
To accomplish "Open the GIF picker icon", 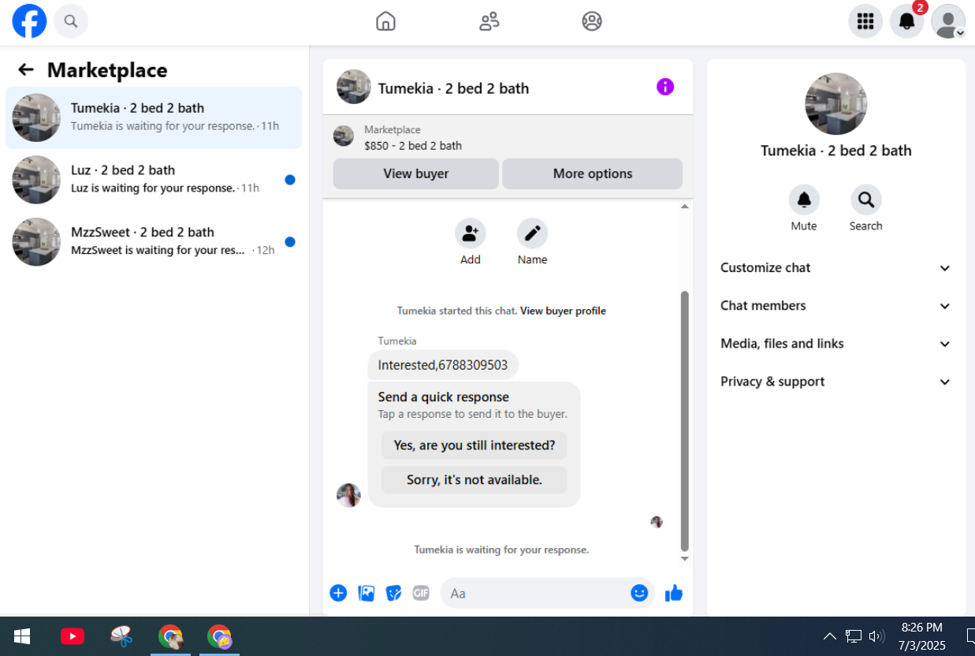I will [x=421, y=593].
